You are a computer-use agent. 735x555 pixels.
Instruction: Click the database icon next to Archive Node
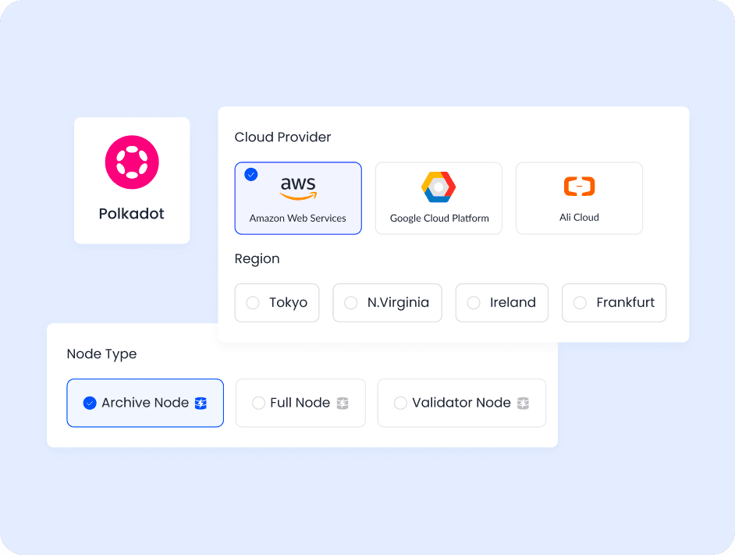click(x=201, y=403)
